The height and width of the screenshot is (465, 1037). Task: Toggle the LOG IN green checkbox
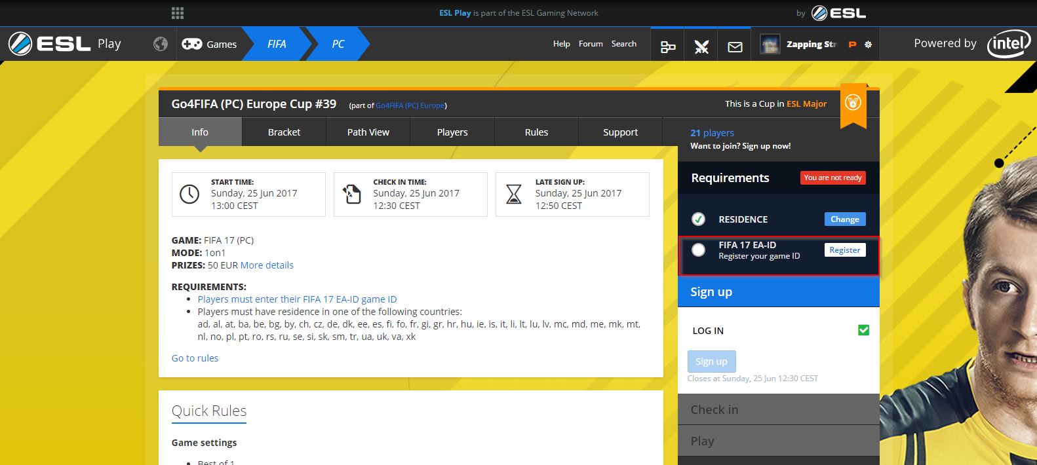pos(863,330)
